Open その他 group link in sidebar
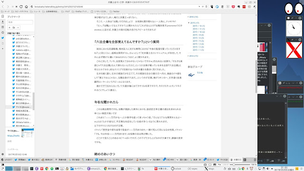This screenshot has height=171, width=304. point(199,73)
